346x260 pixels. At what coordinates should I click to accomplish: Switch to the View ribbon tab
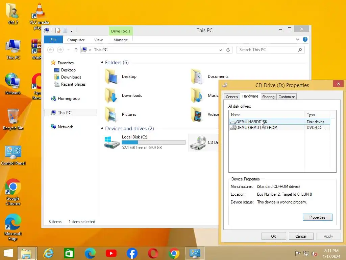[98, 40]
